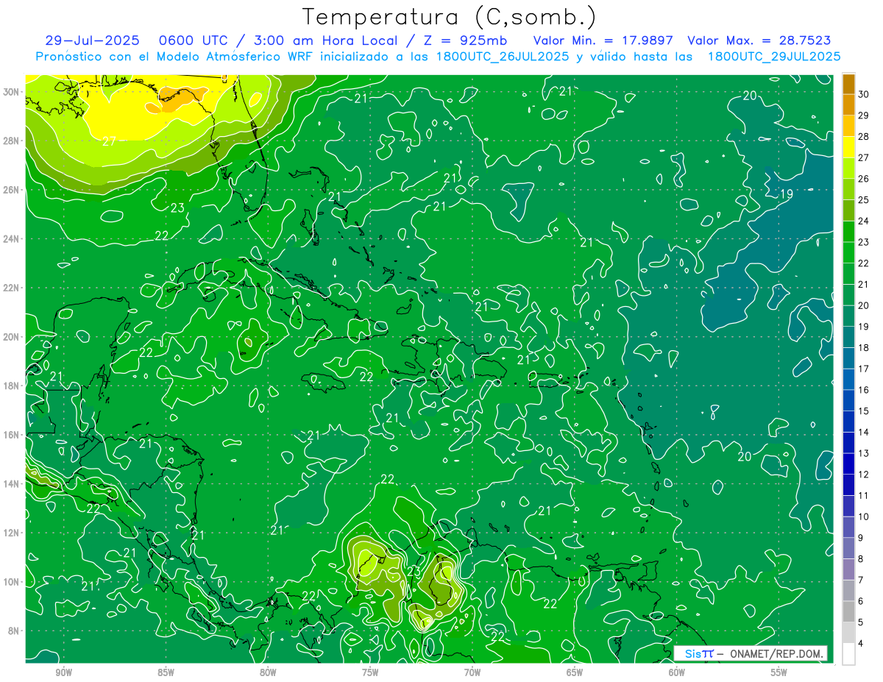Click the legend value '30'
The height and width of the screenshot is (682, 883).
[864, 95]
